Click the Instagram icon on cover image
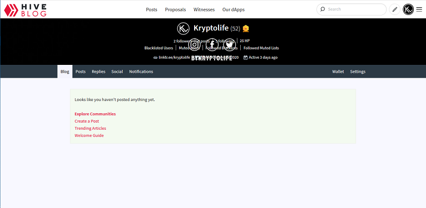Screen dimensions: 426x208 pos(195,44)
